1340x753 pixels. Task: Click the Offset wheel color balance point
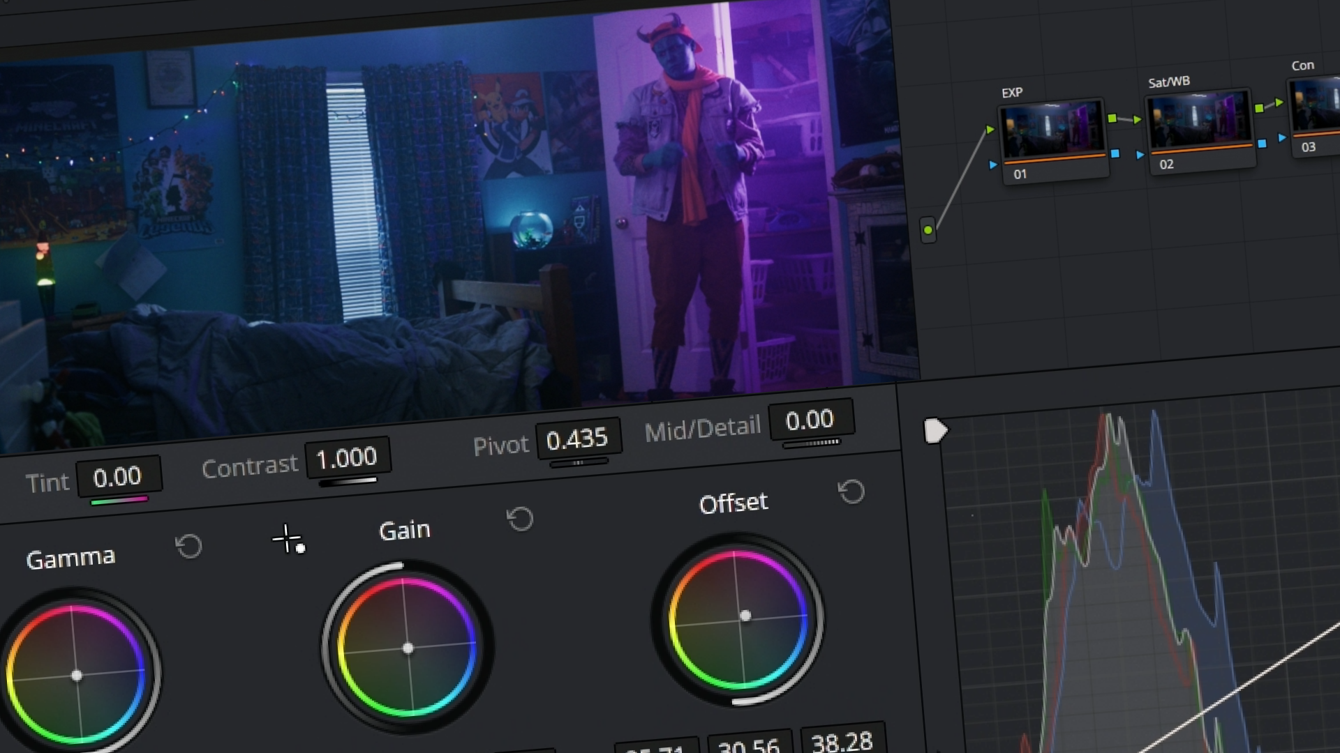click(745, 616)
